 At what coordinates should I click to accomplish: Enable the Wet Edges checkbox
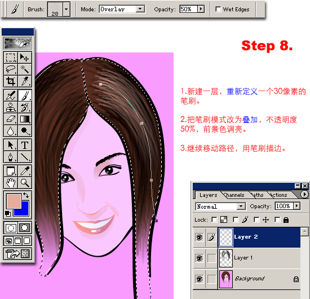pyautogui.click(x=218, y=9)
